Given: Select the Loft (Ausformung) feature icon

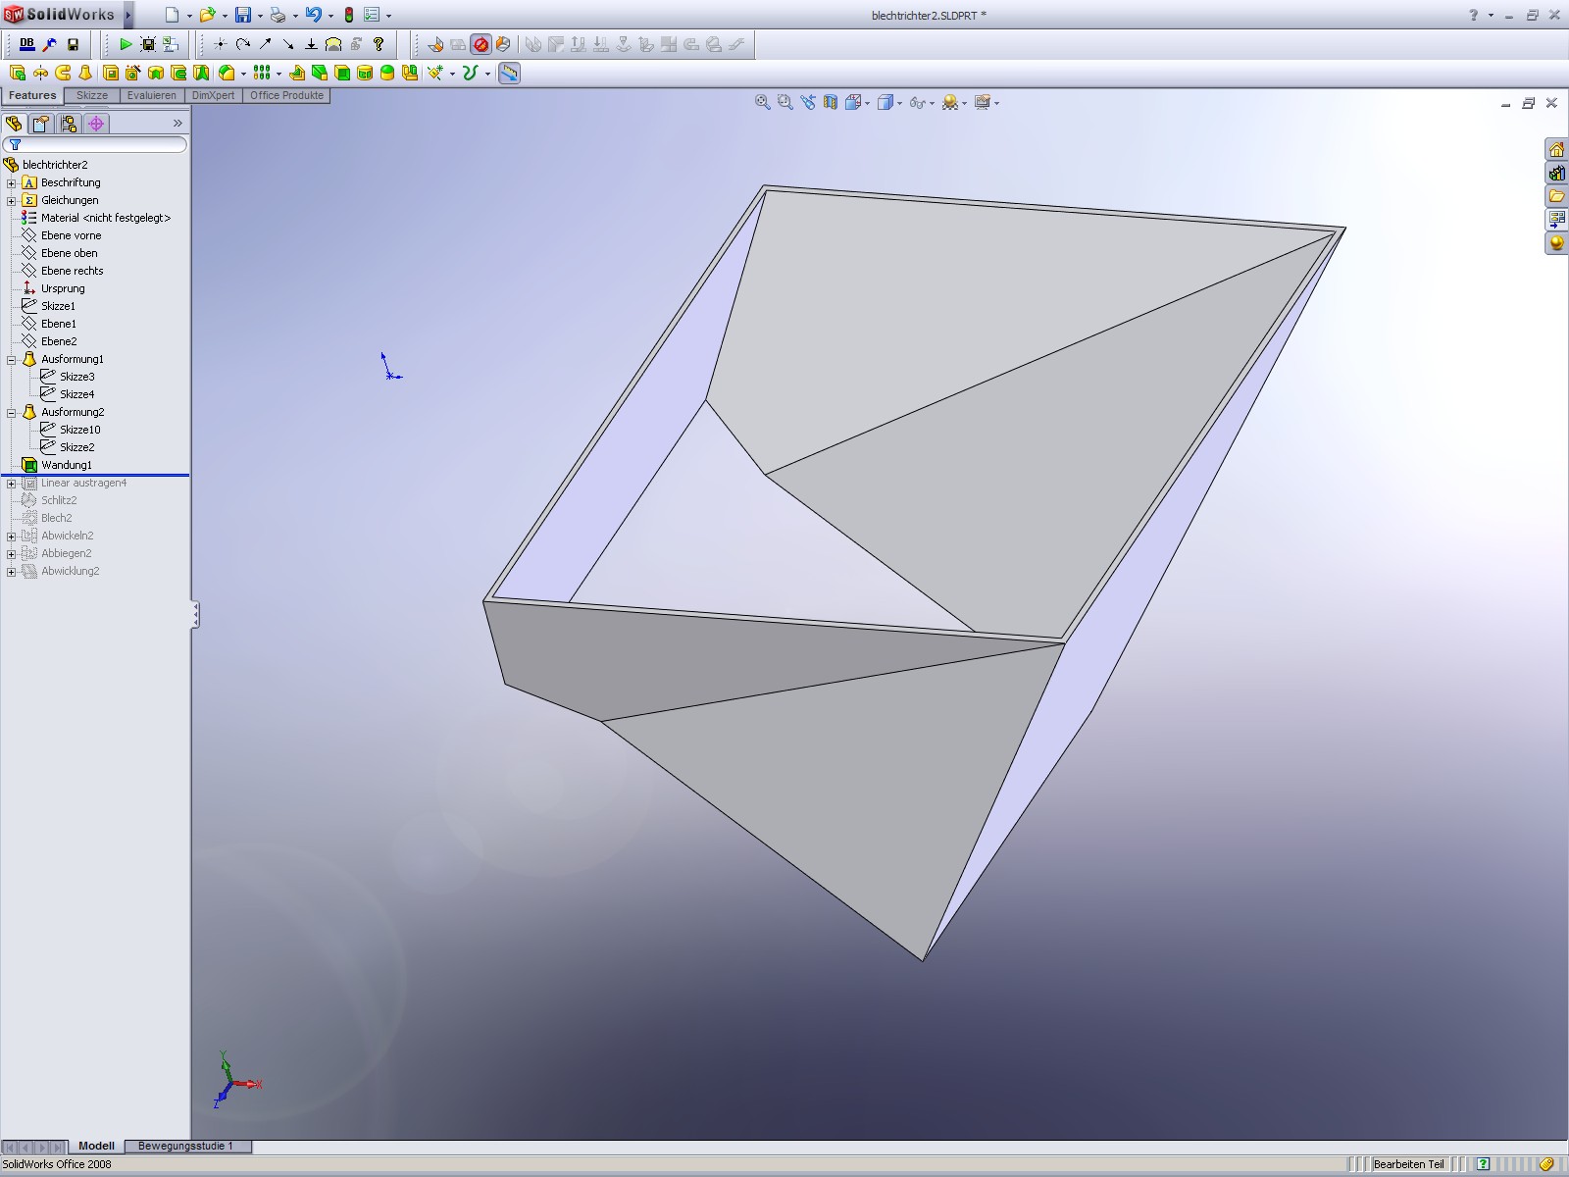Looking at the screenshot, I should (x=85, y=73).
